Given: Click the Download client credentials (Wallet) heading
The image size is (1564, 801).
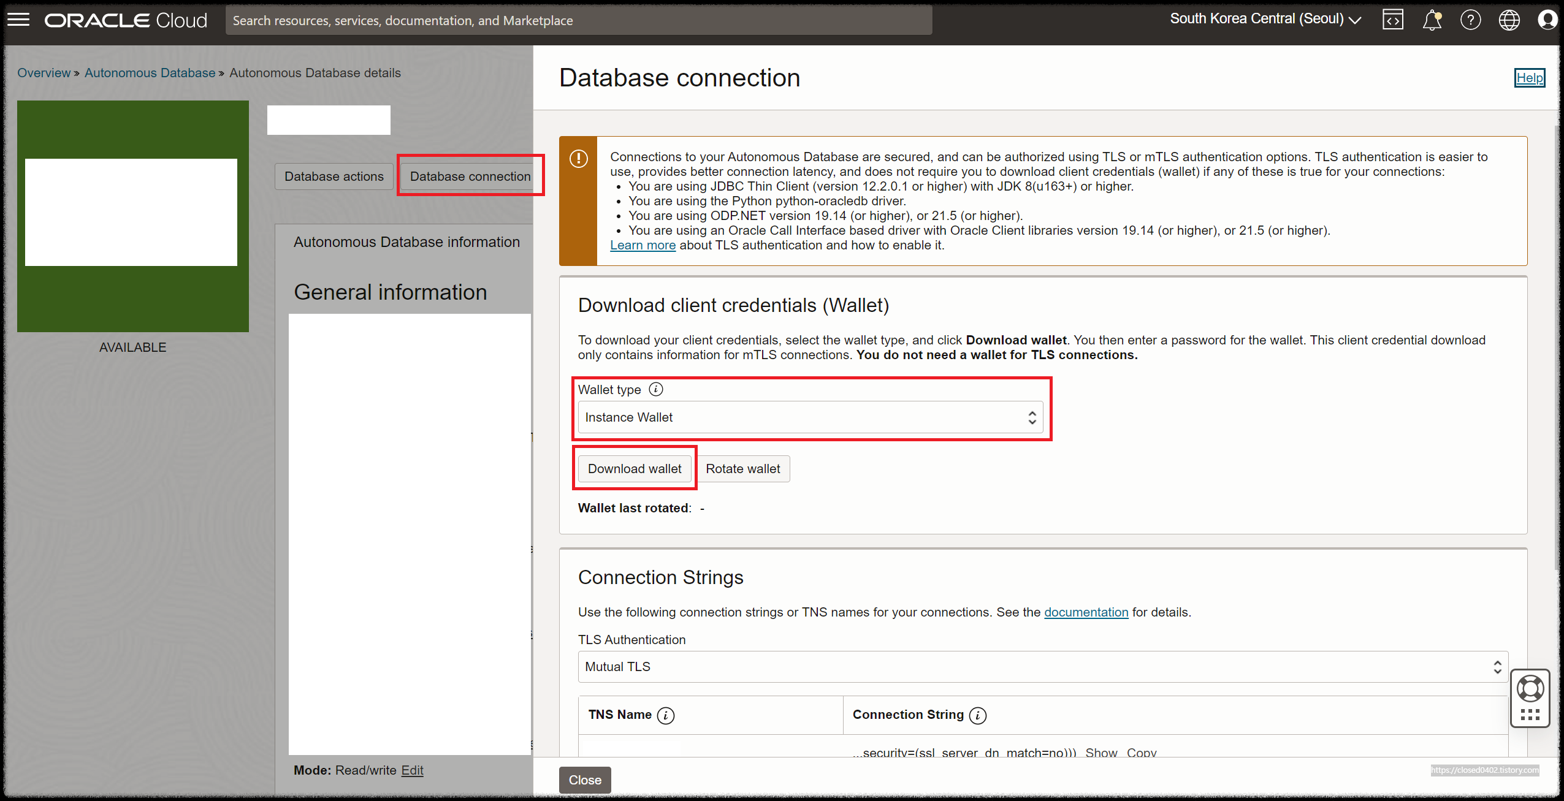Looking at the screenshot, I should [733, 305].
